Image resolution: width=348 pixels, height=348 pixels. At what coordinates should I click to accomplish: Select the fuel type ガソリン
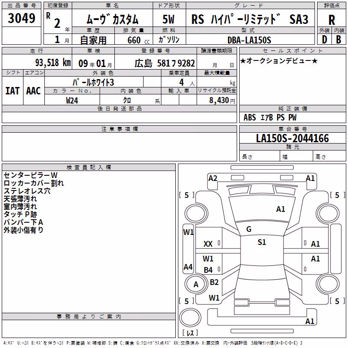[169, 40]
